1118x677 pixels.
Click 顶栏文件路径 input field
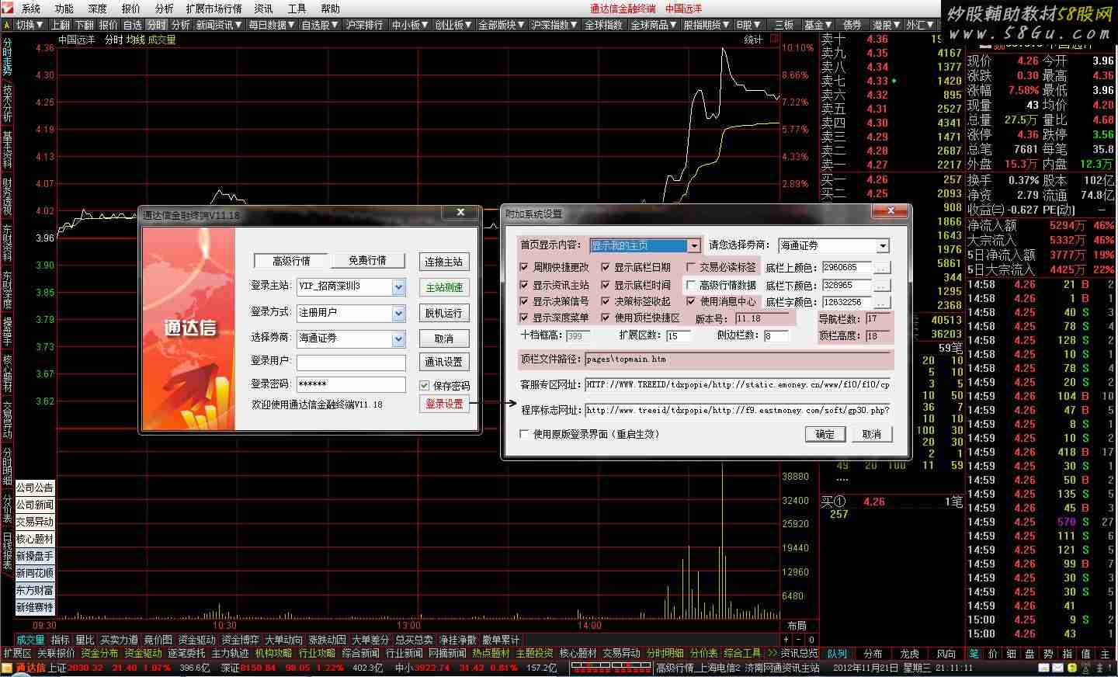point(738,359)
